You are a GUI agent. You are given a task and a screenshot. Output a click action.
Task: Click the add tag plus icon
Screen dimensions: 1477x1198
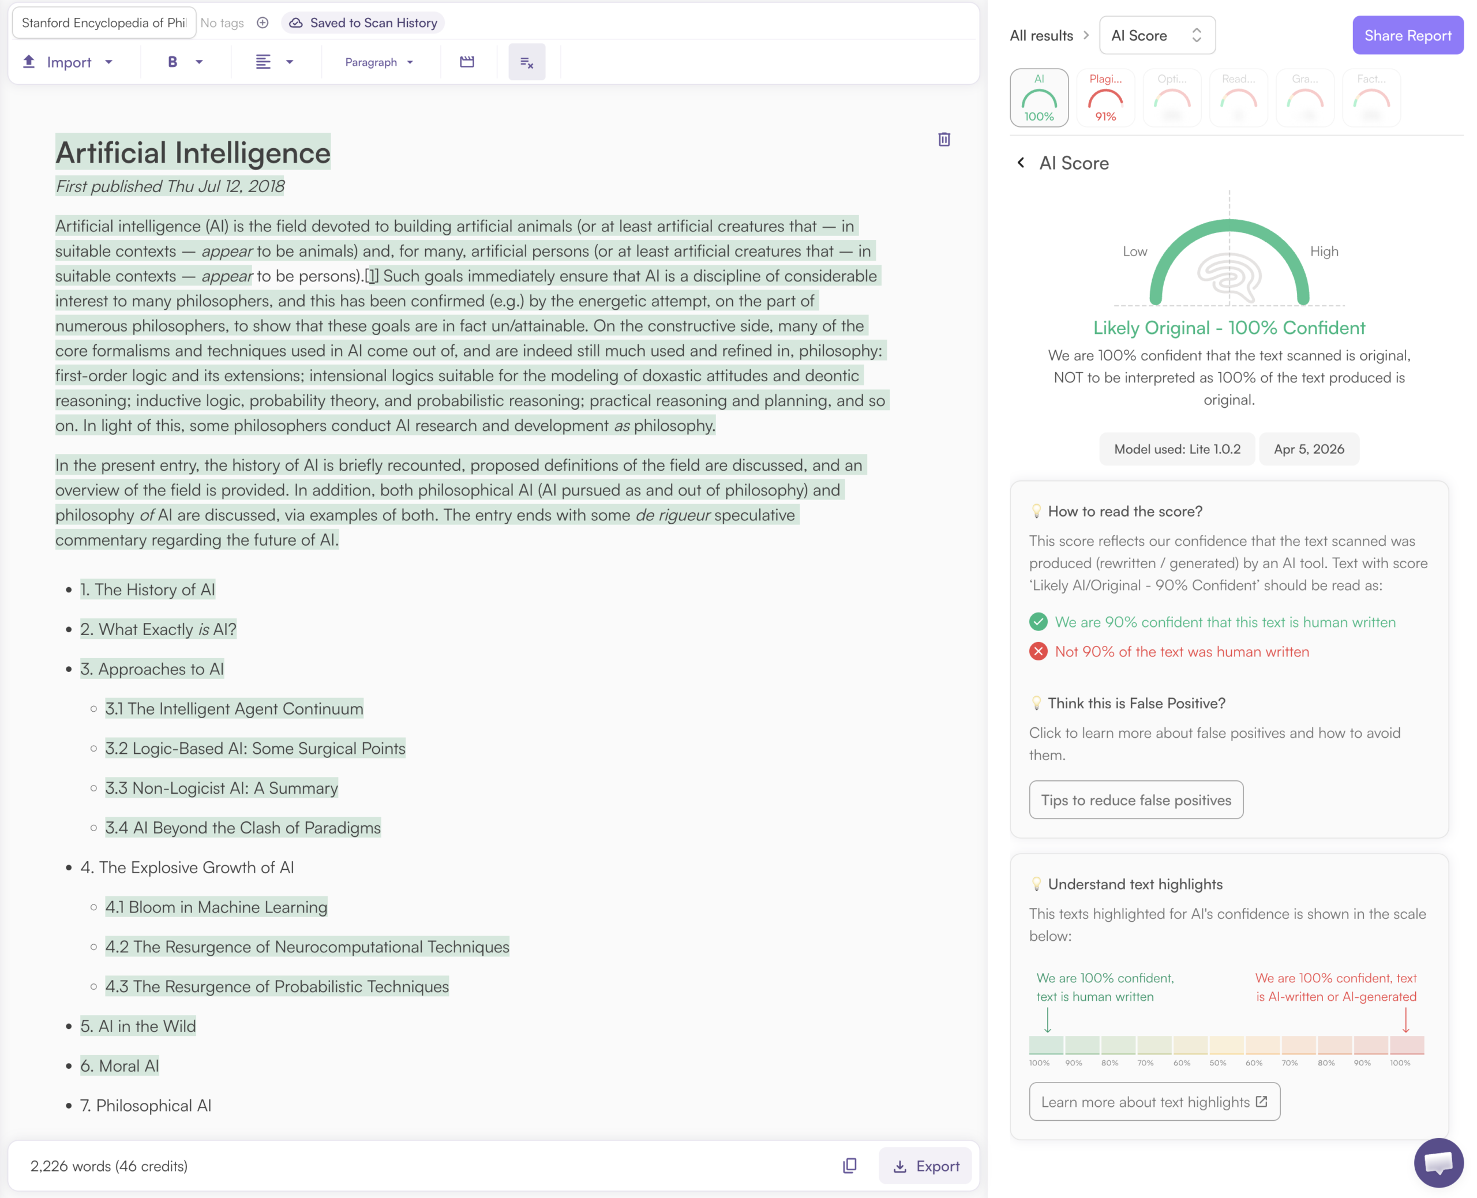click(263, 22)
